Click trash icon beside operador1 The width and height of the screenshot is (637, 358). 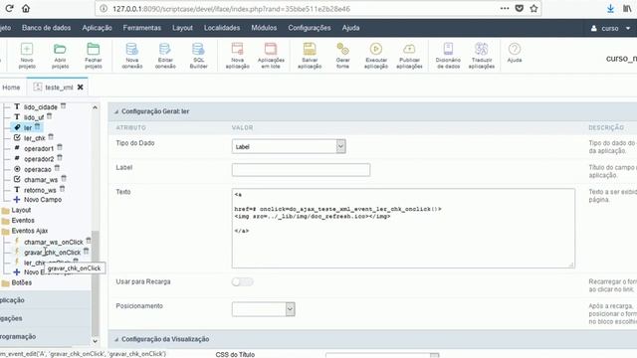click(60, 147)
